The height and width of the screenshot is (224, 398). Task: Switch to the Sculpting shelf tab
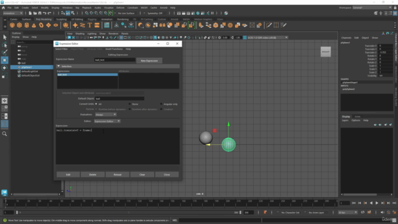pos(62,19)
